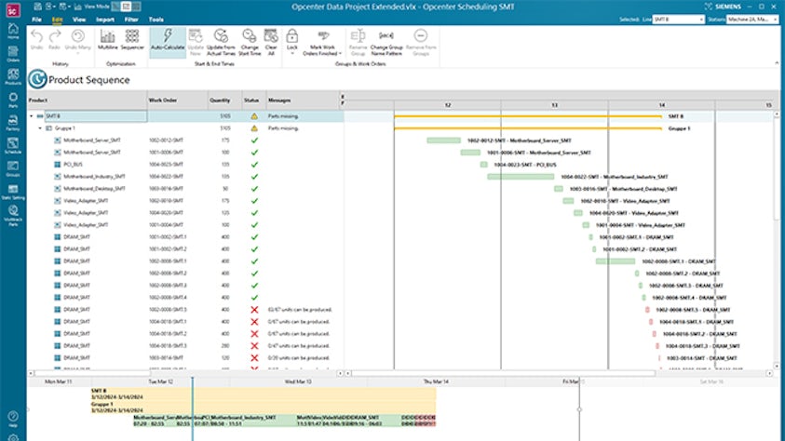The width and height of the screenshot is (785, 441).
Task: Open Groups in the left sidebar
Action: (13, 168)
